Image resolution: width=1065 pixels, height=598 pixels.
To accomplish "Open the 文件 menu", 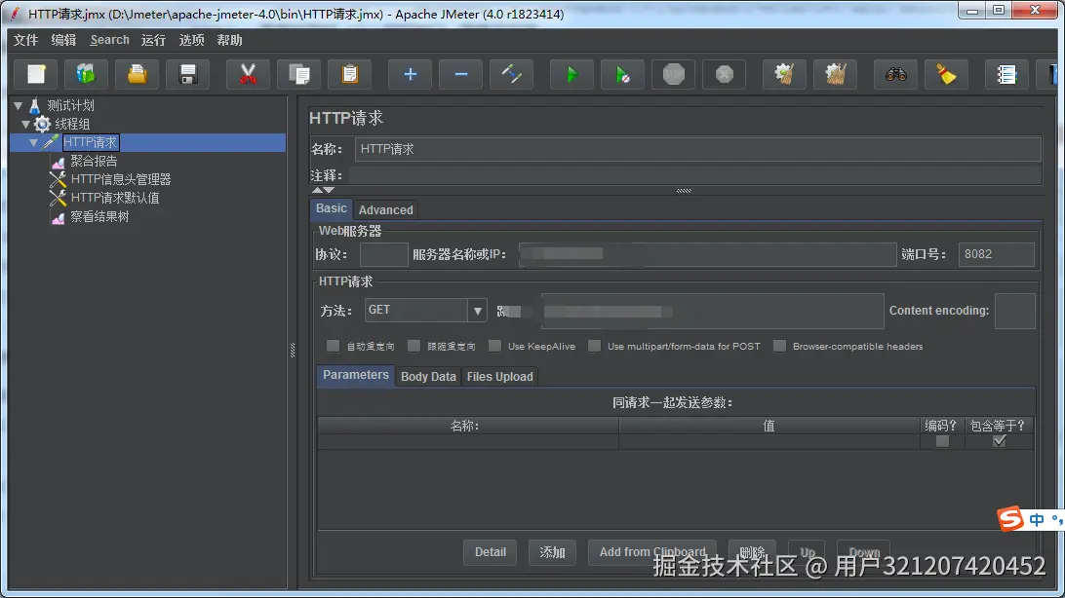I will point(25,40).
